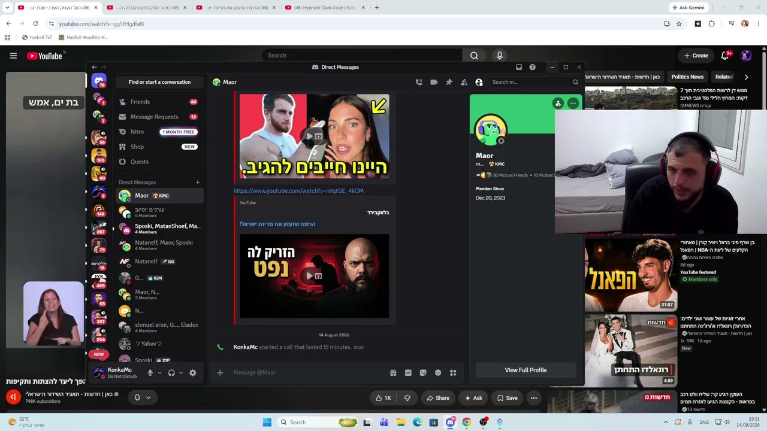Open File Explorer from the taskbar
767x431 pixels.
tap(401, 422)
